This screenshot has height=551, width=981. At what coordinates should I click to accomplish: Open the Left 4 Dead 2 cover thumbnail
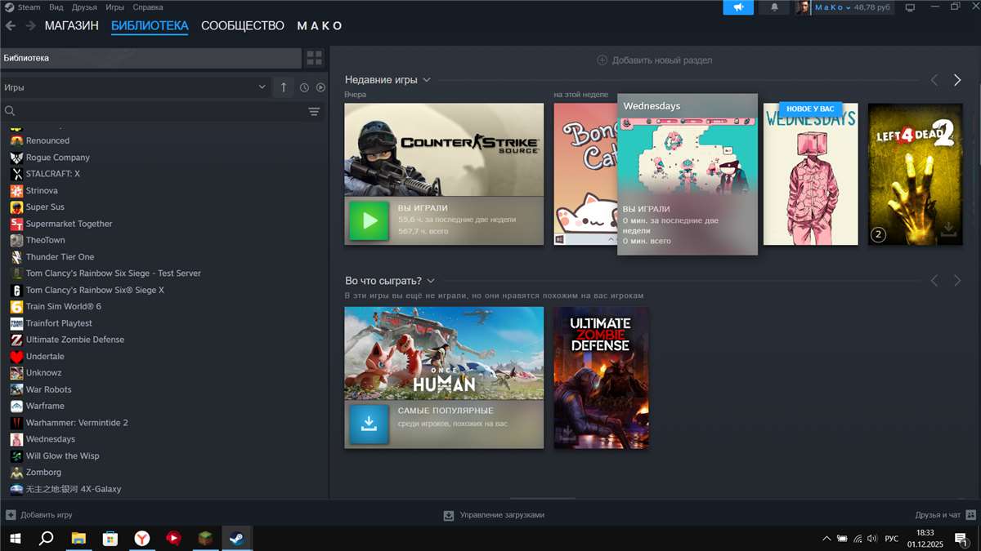pyautogui.click(x=914, y=174)
